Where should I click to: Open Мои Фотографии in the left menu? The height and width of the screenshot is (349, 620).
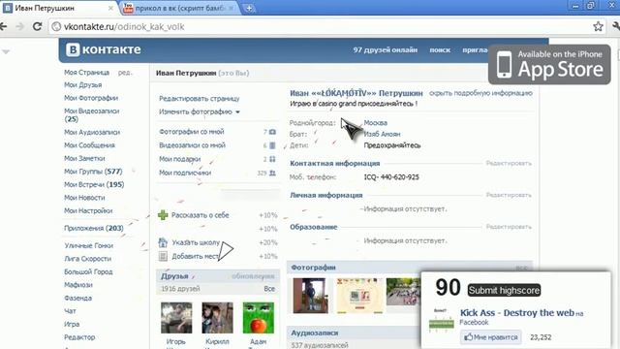click(91, 98)
